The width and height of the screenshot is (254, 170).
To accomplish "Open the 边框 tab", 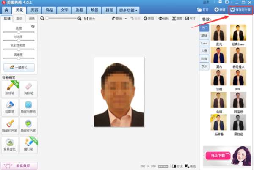I will [x=79, y=10].
